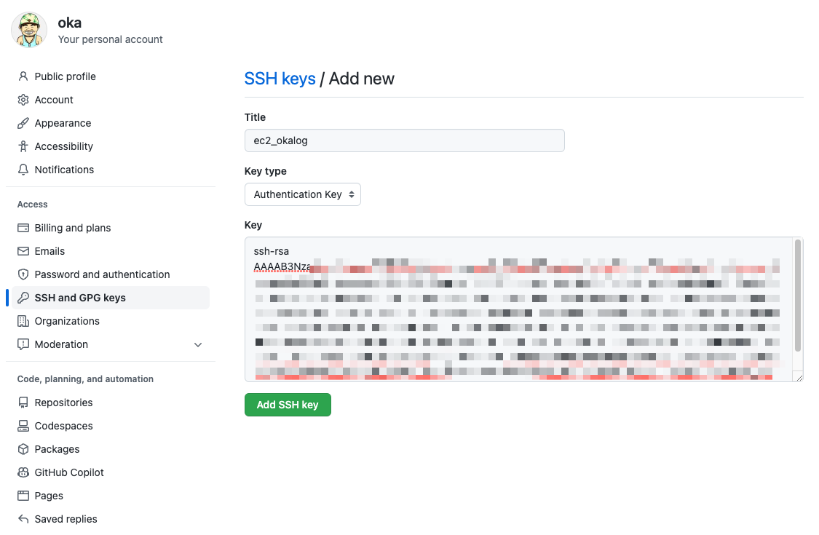
Task: Click the SSH and GPG key icon
Action: (x=23, y=298)
